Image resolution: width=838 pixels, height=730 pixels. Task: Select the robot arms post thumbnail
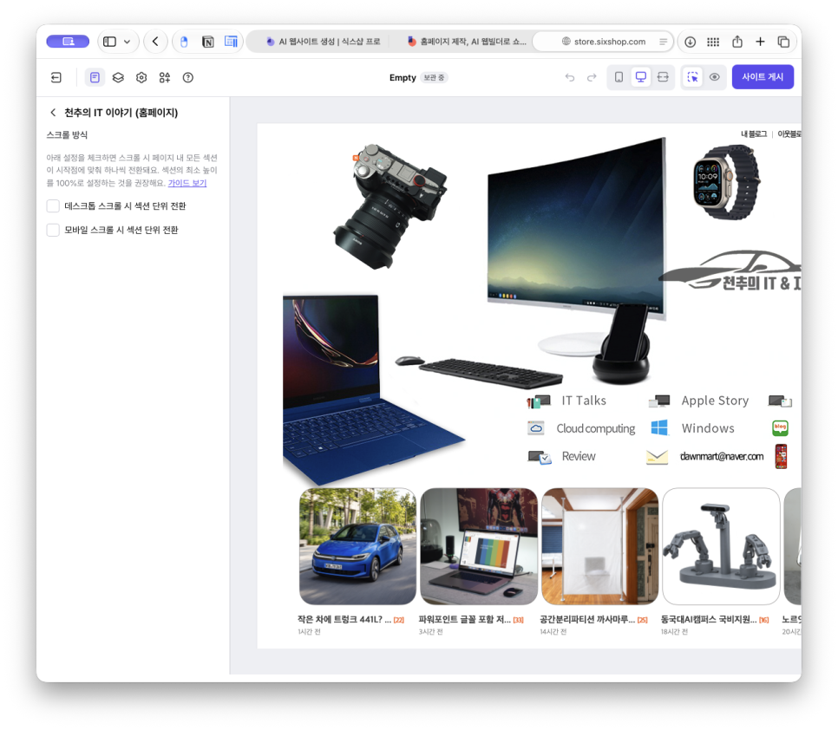721,546
